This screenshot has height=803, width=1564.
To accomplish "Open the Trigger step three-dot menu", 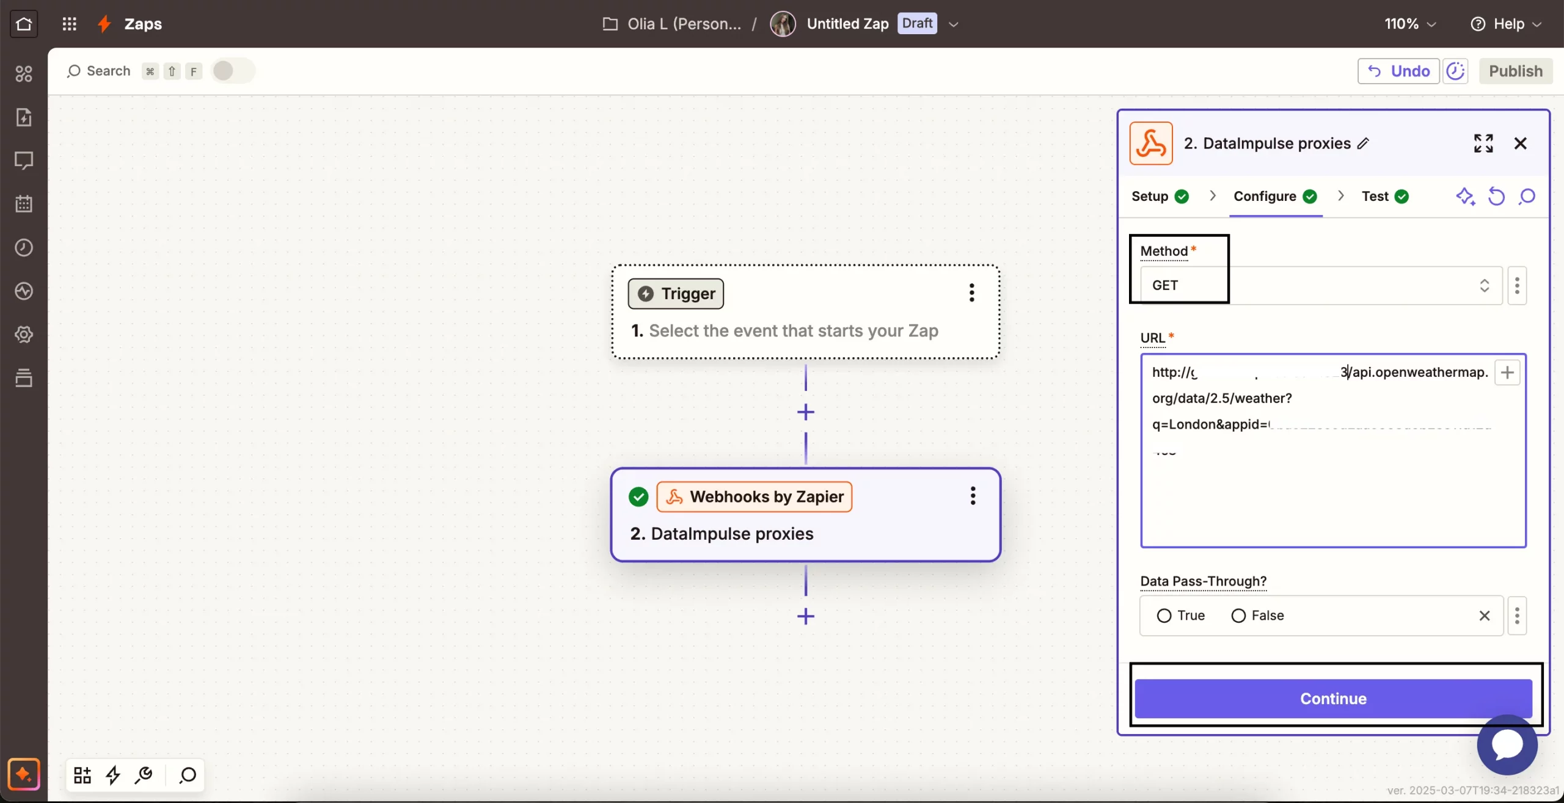I will (x=971, y=293).
